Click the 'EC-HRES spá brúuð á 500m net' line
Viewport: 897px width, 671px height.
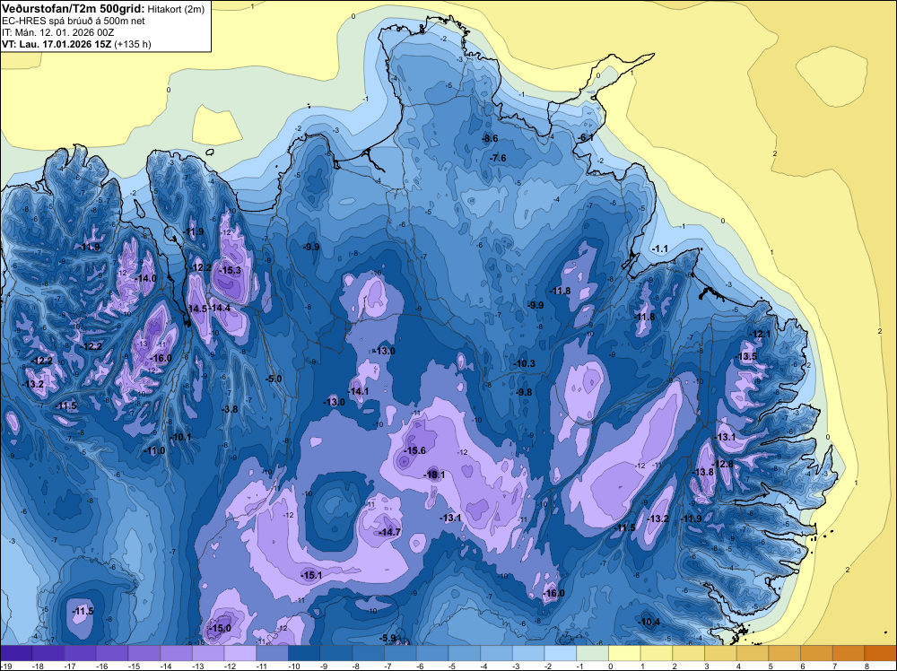pos(74,21)
